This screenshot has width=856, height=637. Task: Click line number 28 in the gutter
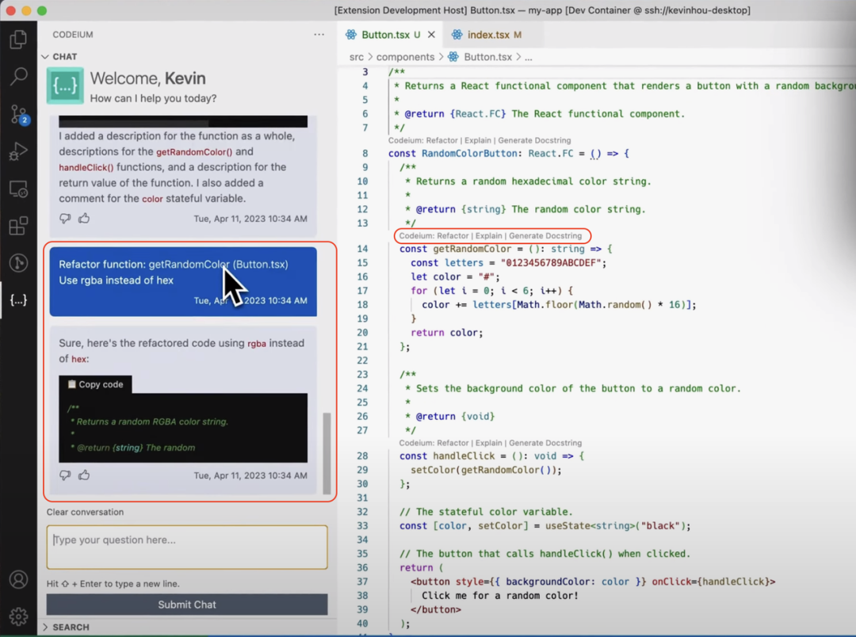pyautogui.click(x=362, y=456)
